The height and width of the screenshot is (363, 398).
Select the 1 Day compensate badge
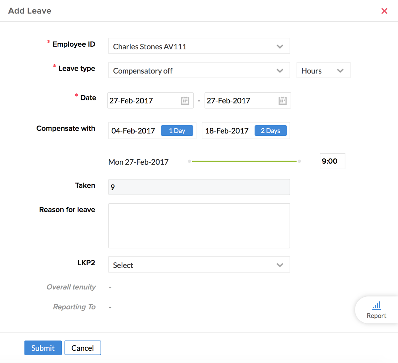(x=177, y=131)
